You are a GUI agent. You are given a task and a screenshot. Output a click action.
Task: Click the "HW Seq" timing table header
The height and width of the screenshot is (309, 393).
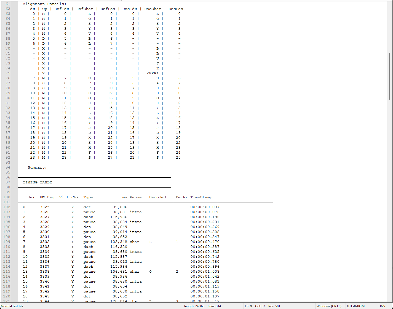47,197
